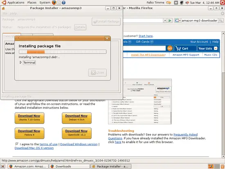Click the Firefox throbber activity icon
225x169 pixels.
223,14
